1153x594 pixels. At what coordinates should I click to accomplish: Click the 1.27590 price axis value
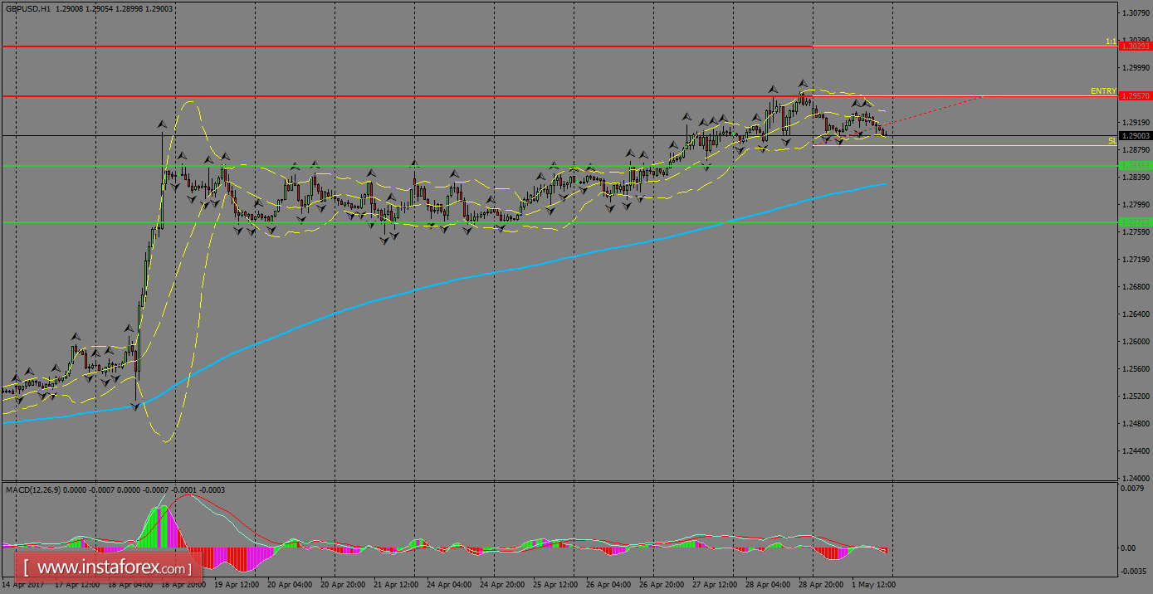point(1135,232)
